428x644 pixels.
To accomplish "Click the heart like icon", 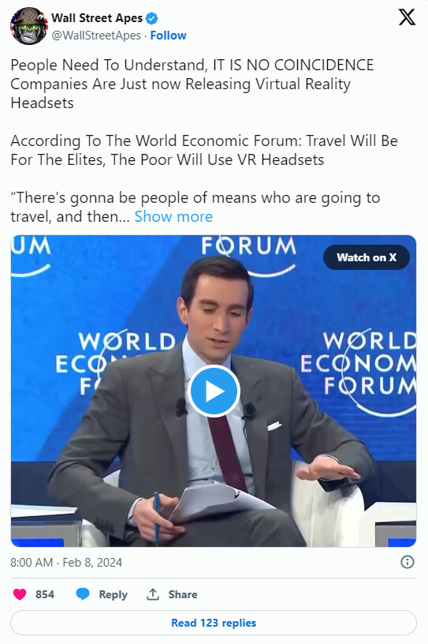I will click(20, 594).
